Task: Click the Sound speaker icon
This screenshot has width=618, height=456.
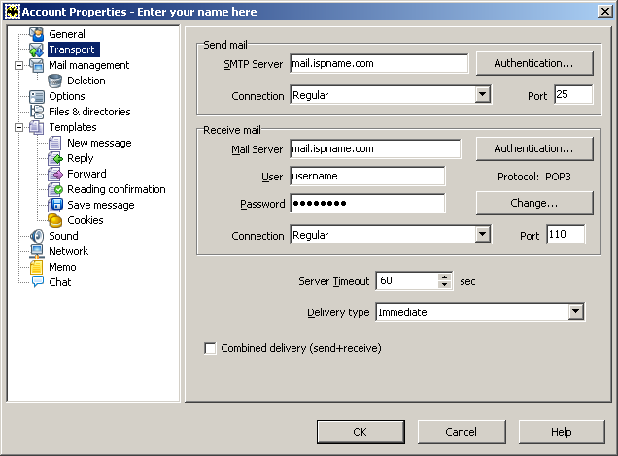Action: [37, 236]
